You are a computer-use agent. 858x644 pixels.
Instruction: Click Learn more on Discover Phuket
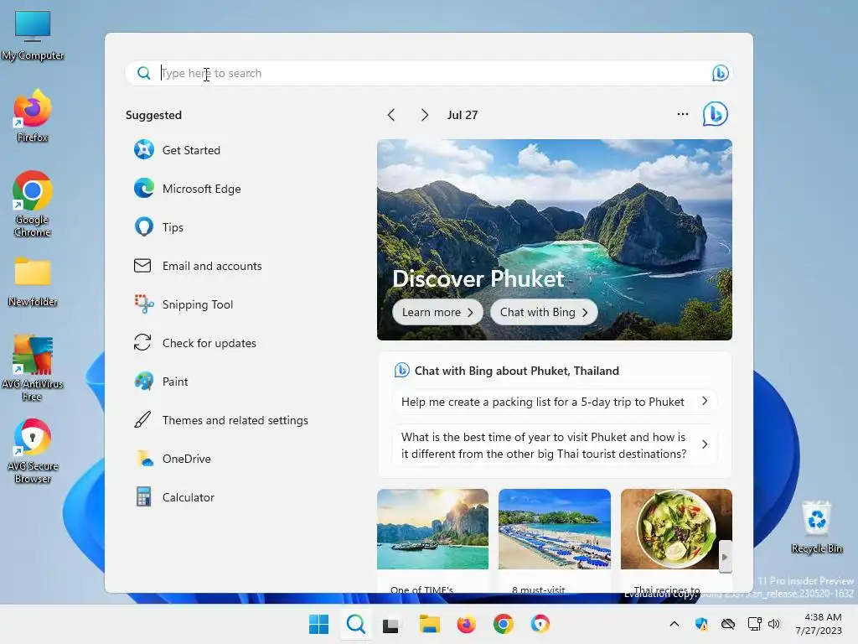point(437,312)
